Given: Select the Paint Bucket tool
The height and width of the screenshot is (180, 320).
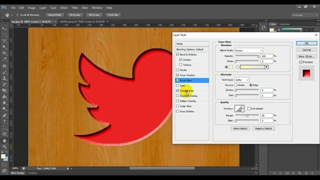Looking at the screenshot, I should point(4,96).
